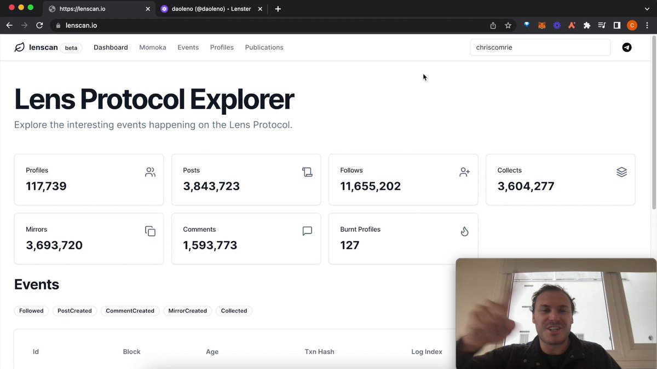This screenshot has height=369, width=657.
Task: Click the Collects card layers icon
Action: click(621, 172)
